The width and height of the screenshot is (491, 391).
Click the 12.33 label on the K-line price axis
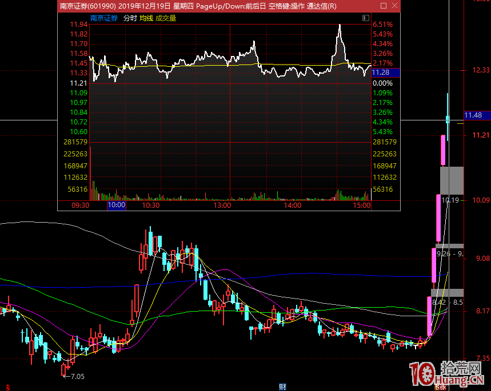point(481,70)
